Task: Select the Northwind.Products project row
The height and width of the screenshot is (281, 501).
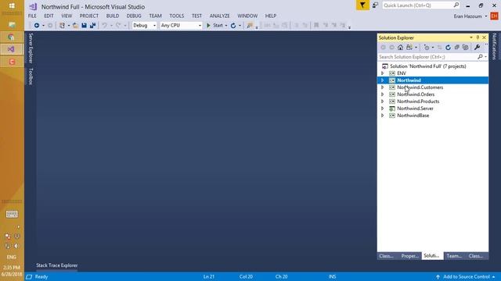Action: click(433, 101)
